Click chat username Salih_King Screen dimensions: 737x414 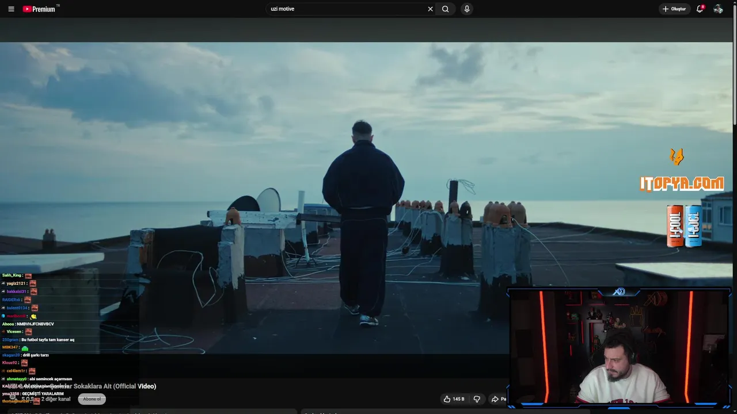tap(12, 275)
